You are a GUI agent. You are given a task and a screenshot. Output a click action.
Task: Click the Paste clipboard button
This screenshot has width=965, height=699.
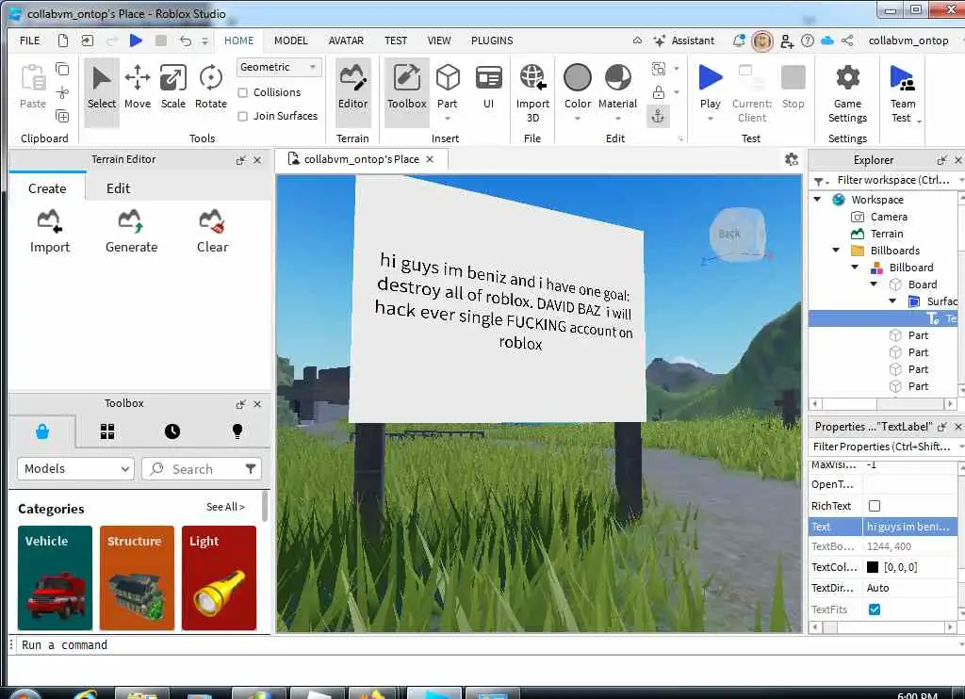(33, 88)
